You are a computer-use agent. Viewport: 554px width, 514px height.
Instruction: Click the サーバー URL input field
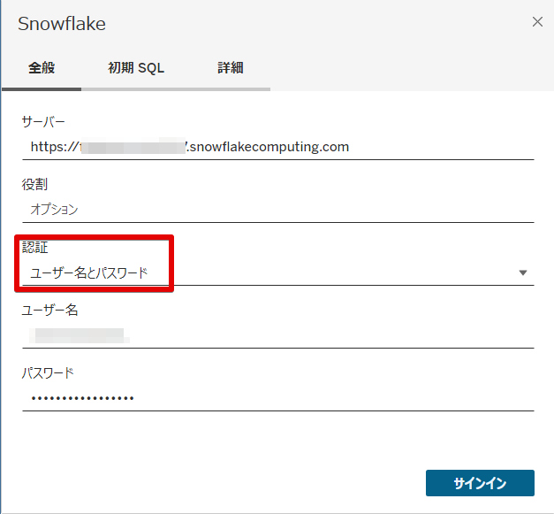coord(278,147)
